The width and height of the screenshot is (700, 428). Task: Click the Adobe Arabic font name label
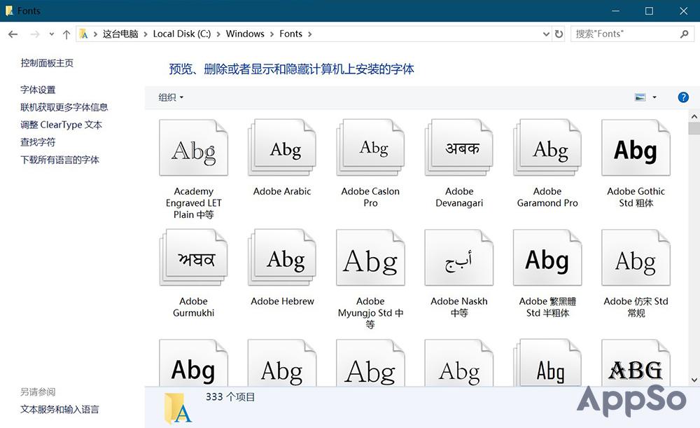[x=282, y=192]
